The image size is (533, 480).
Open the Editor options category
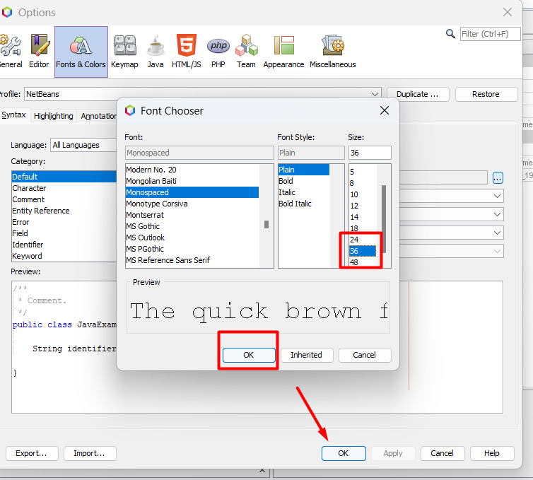(x=39, y=52)
